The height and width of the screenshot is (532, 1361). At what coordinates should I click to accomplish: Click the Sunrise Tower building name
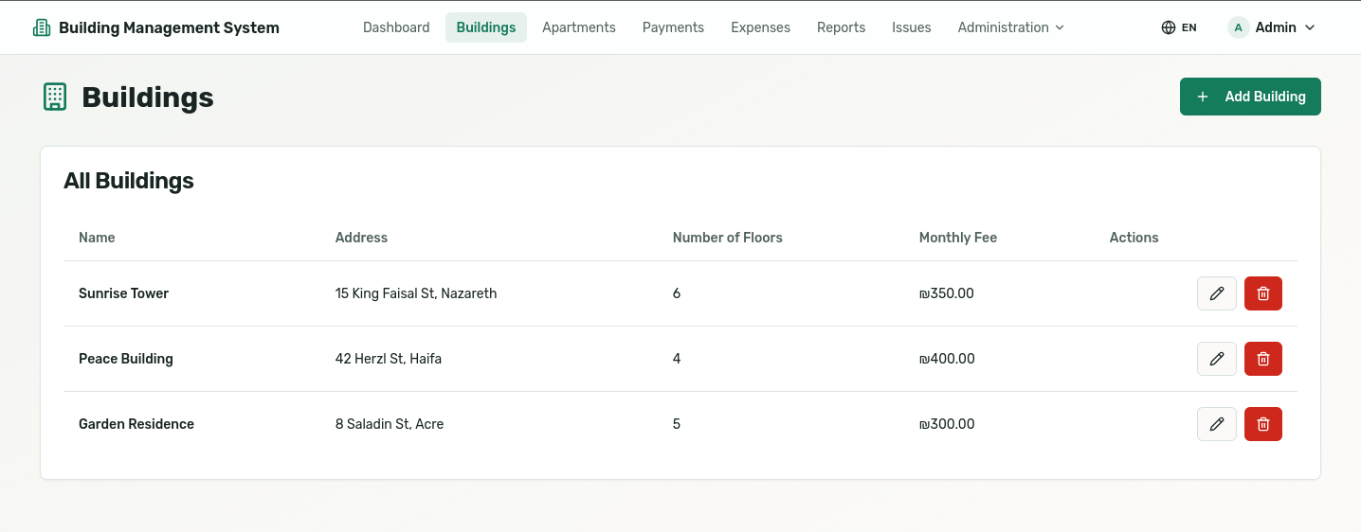click(123, 293)
